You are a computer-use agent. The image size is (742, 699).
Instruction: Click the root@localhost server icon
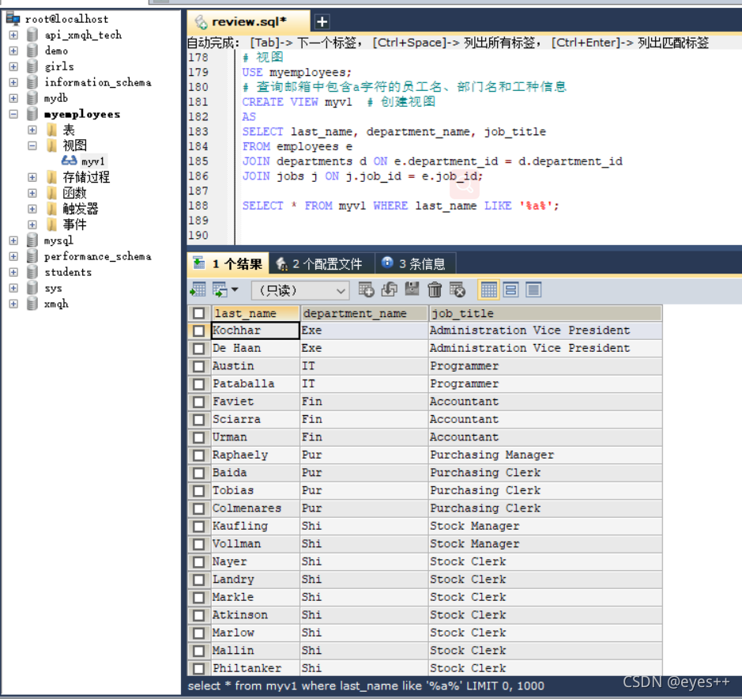tap(13, 19)
